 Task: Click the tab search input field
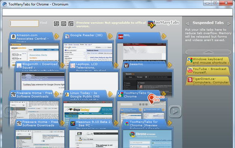pos(24,23)
